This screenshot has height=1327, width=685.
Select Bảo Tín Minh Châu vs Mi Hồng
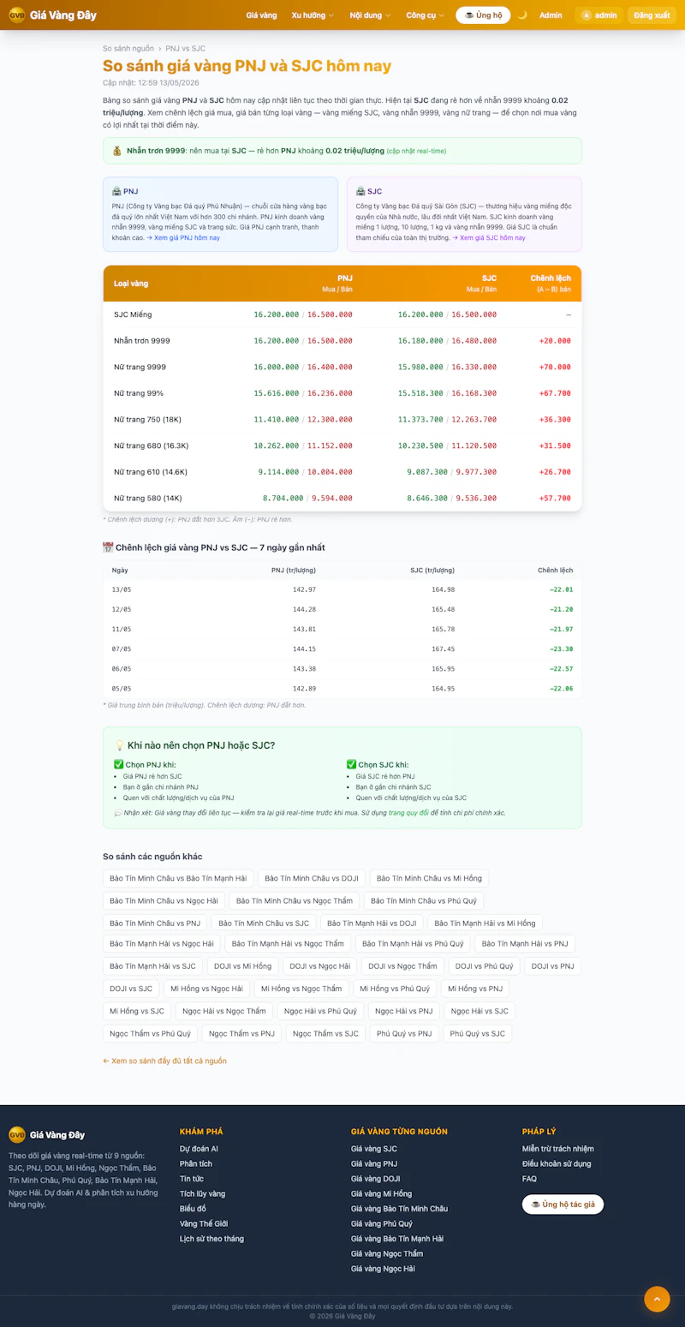click(x=429, y=878)
